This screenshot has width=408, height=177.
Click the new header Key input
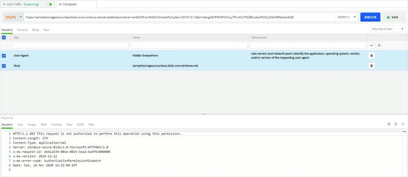(70, 45)
